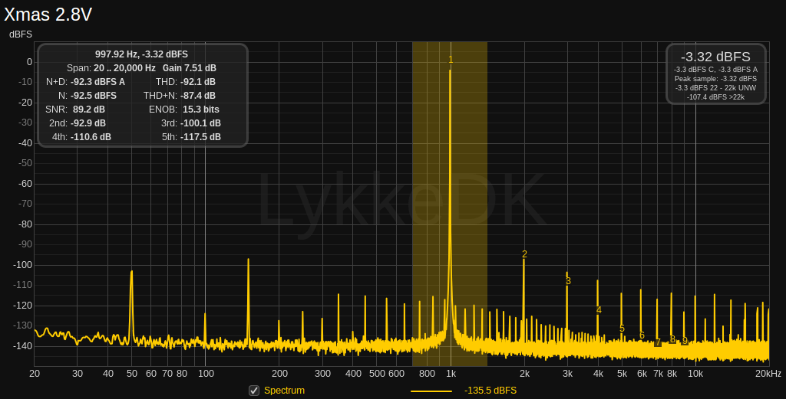Toggle the Spectrum checkbox

click(x=254, y=391)
